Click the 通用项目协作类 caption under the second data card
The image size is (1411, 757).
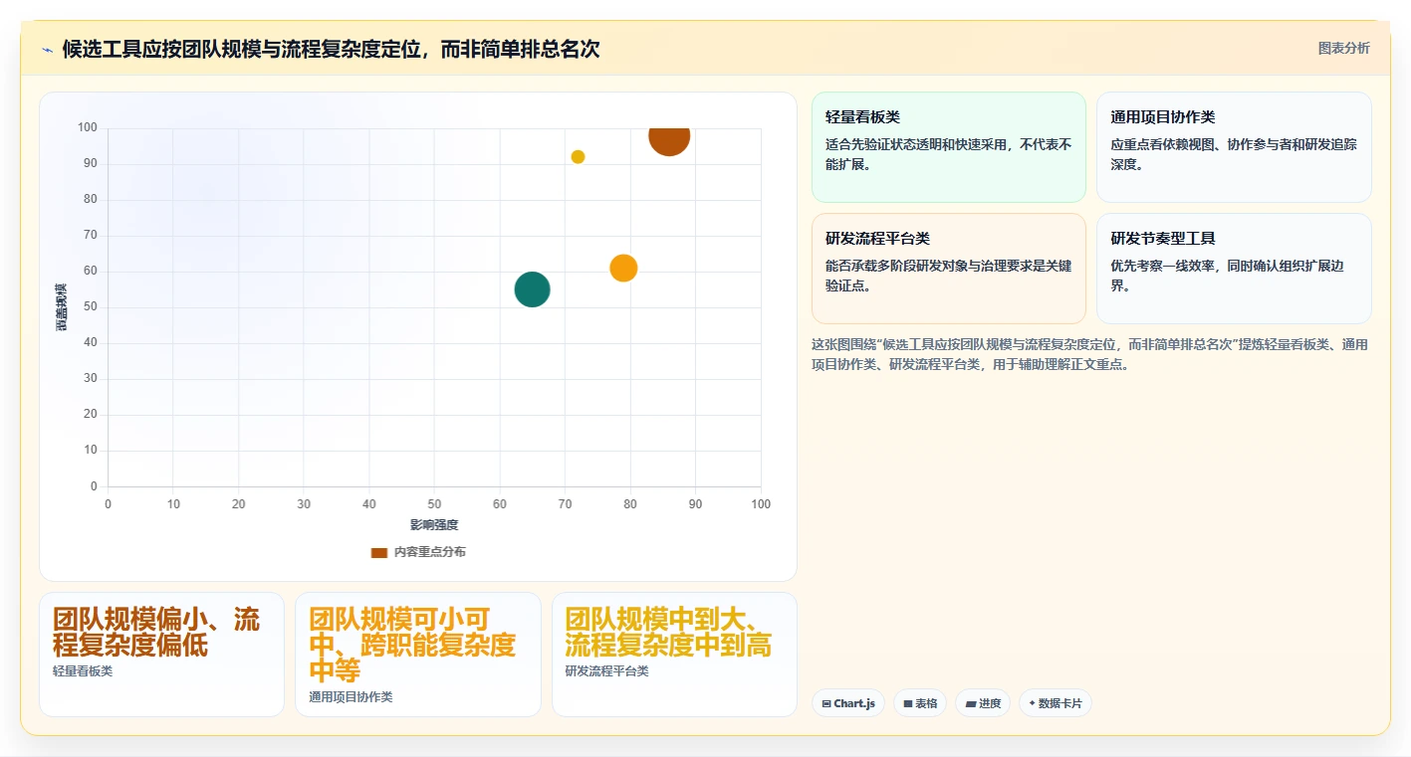351,697
